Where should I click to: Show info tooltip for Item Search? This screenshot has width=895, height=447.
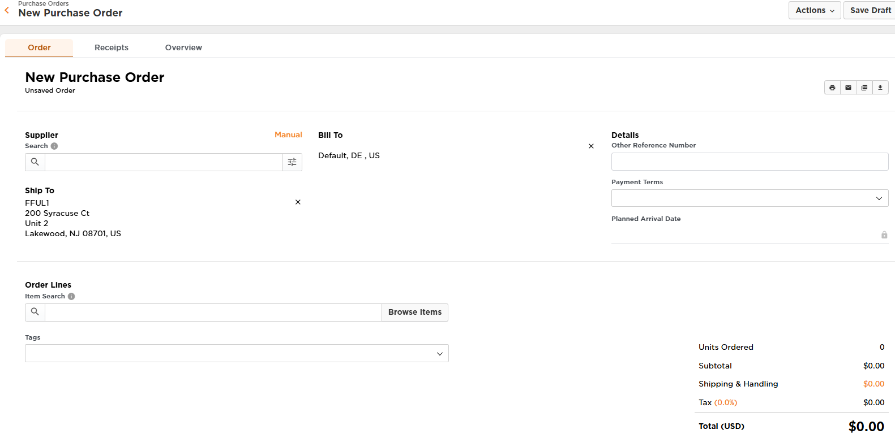coord(71,296)
